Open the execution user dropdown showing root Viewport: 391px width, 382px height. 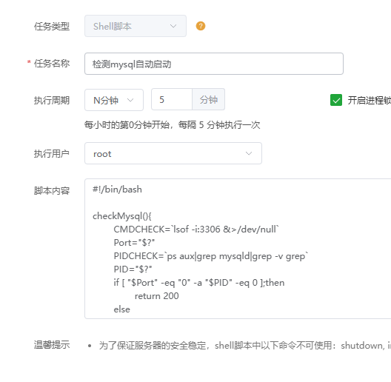pyautogui.click(x=173, y=153)
